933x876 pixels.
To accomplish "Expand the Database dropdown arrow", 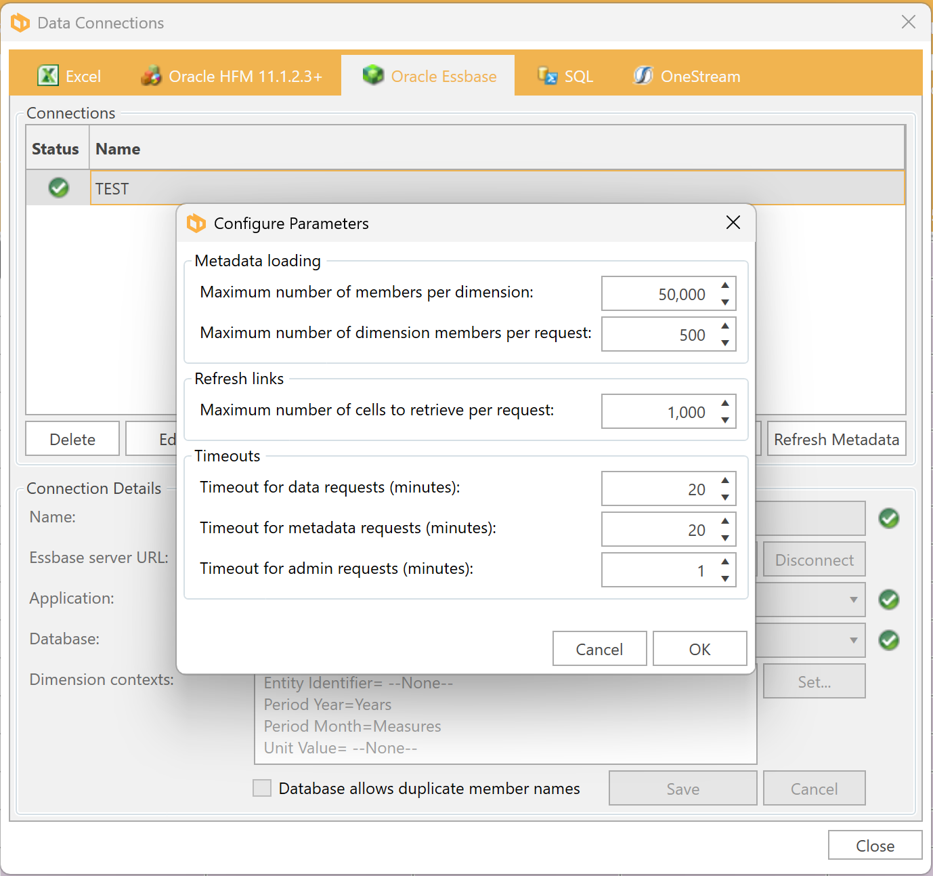I will (x=853, y=640).
